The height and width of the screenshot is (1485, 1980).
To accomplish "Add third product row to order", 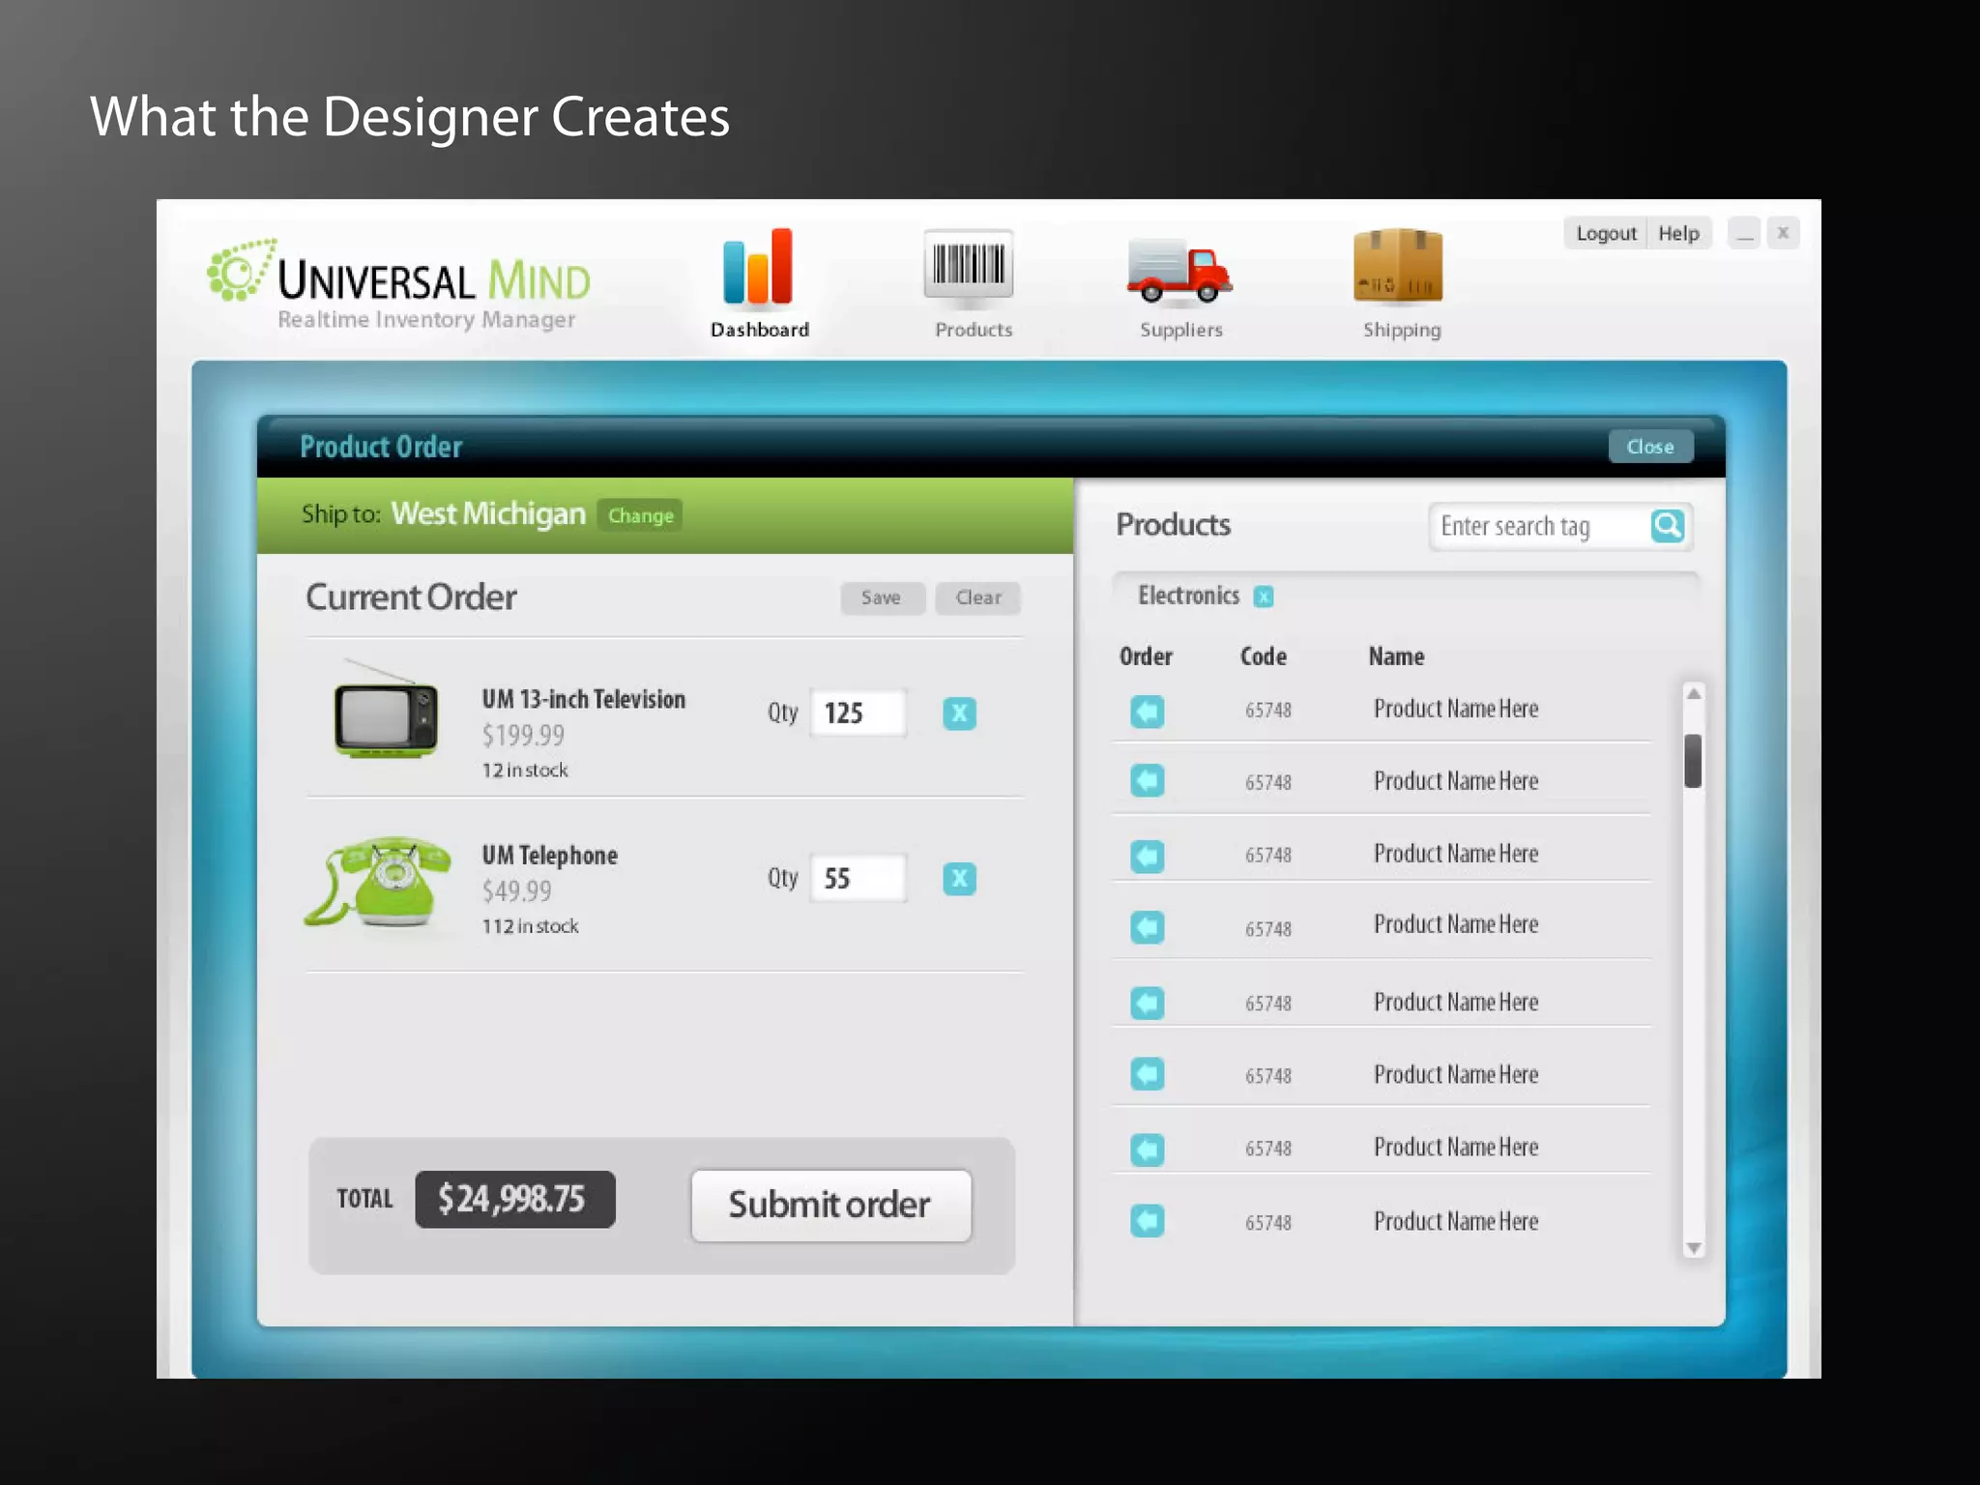I will (1147, 856).
